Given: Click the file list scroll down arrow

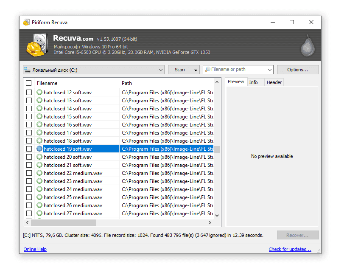Looking at the screenshot, I should [217, 215].
